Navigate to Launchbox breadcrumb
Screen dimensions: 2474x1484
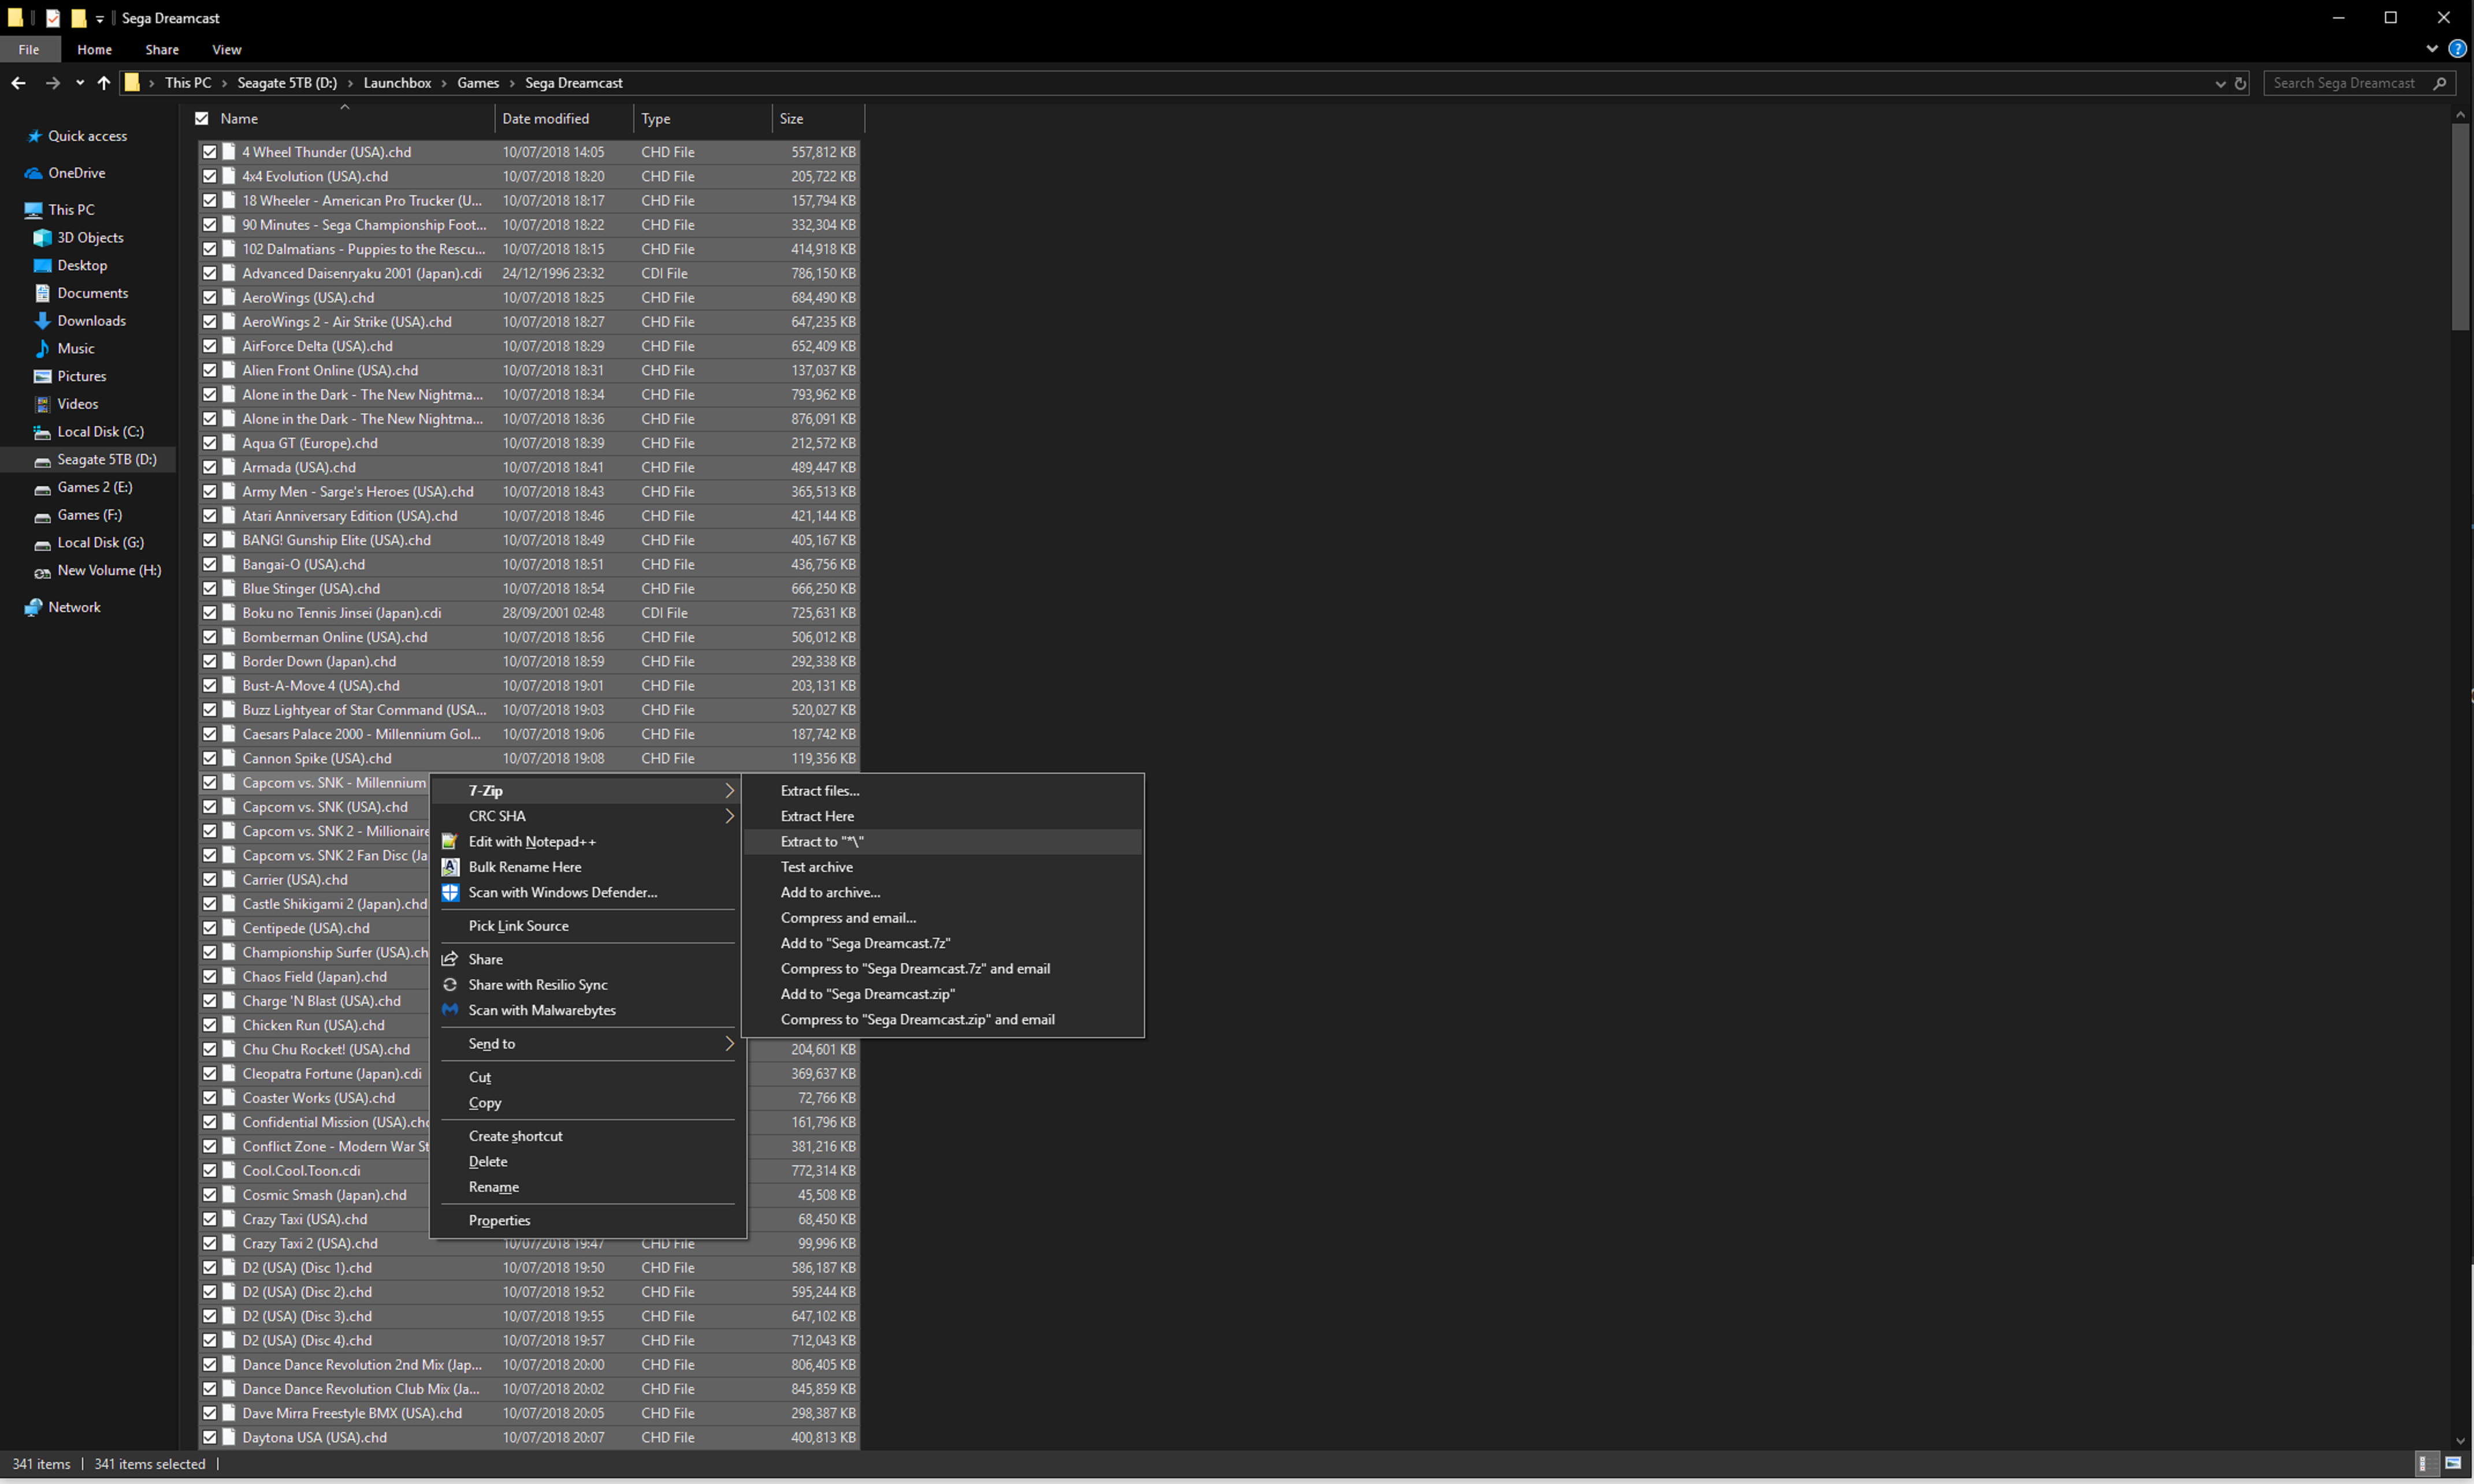(397, 83)
